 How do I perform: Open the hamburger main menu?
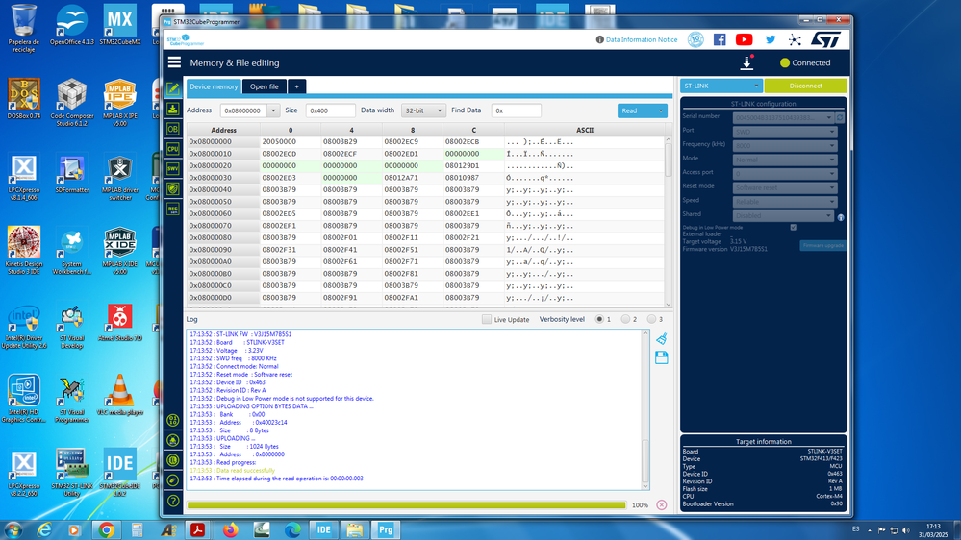point(174,62)
